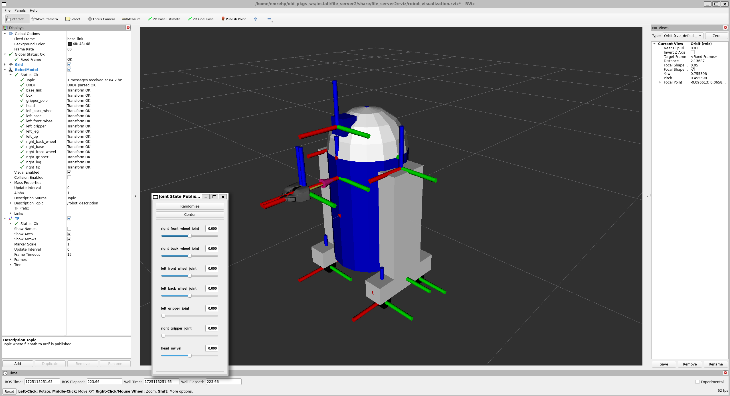This screenshot has width=730, height=396.
Task: Enable Show Names under TF display
Action: coord(69,229)
